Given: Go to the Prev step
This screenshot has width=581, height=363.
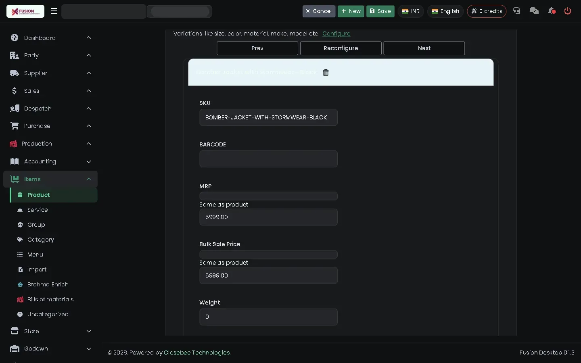Looking at the screenshot, I should pyautogui.click(x=257, y=48).
